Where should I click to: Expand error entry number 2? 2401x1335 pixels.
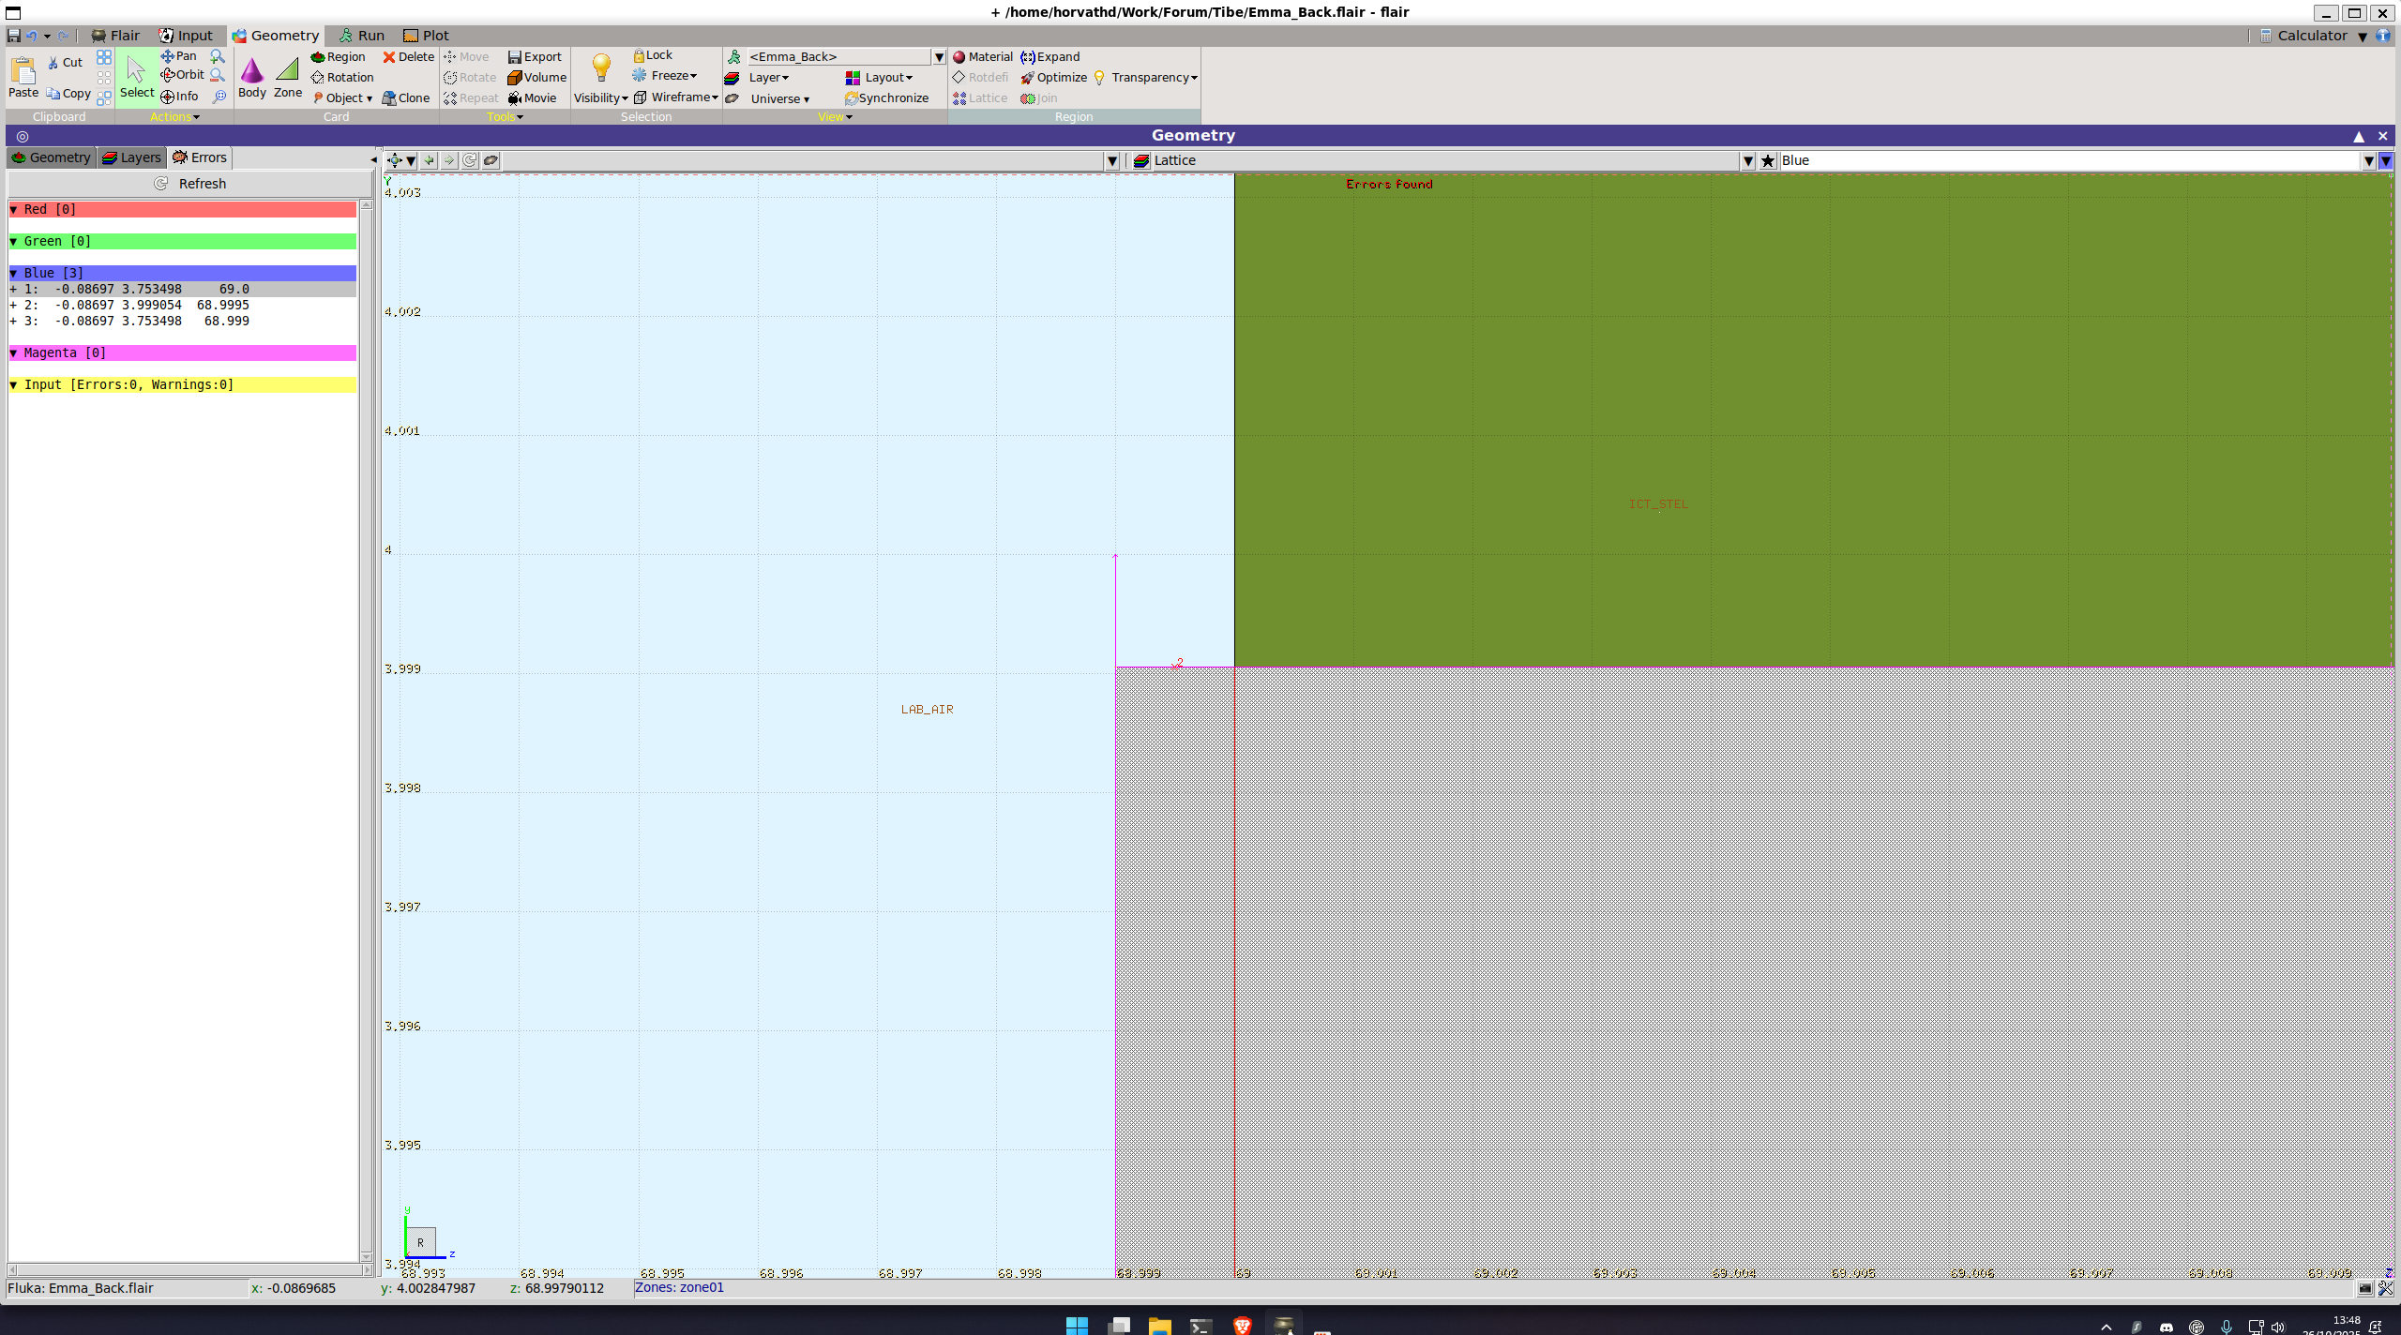[x=13, y=306]
